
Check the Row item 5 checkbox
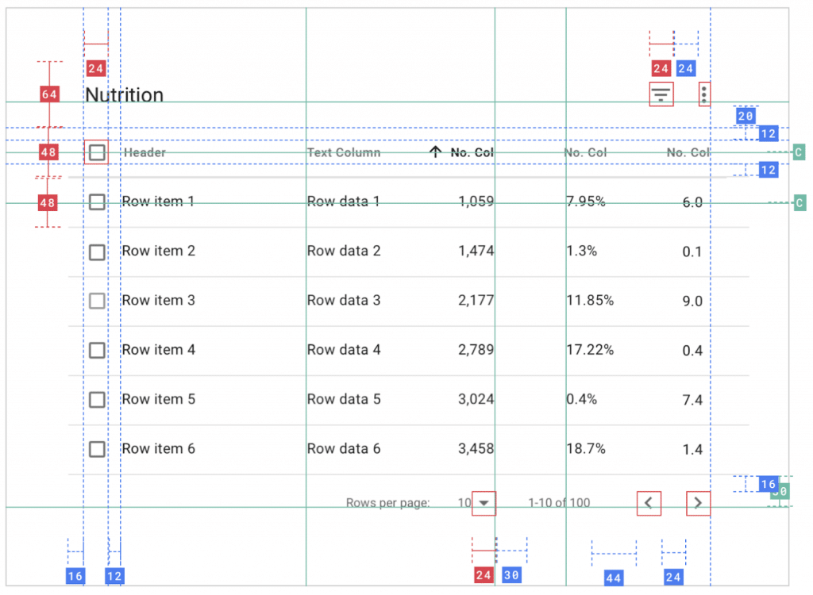coord(97,400)
